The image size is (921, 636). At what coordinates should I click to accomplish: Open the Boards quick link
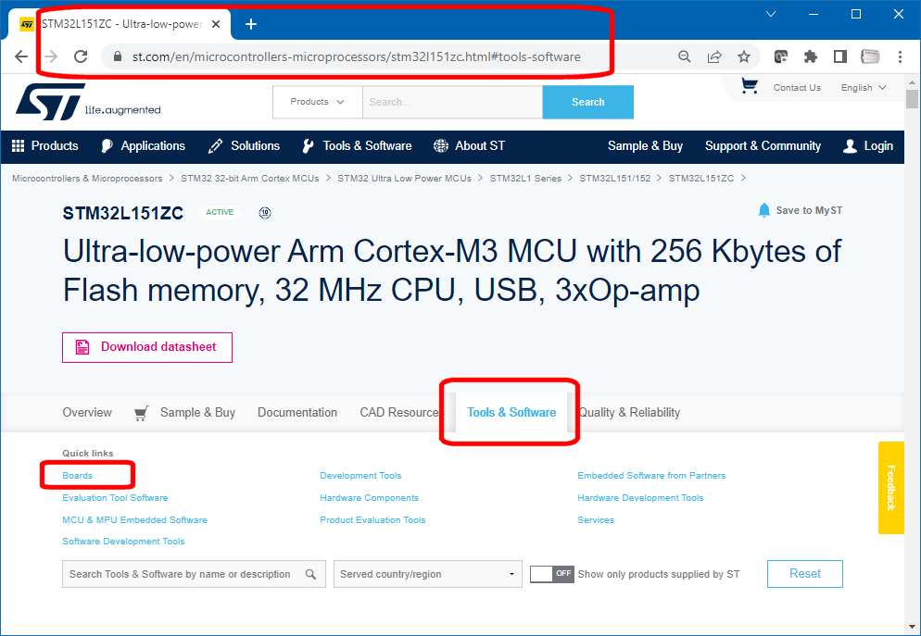pos(78,475)
